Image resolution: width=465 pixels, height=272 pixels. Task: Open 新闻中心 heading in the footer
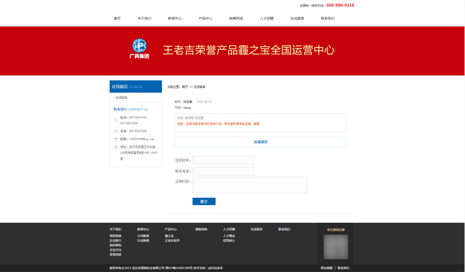click(143, 229)
